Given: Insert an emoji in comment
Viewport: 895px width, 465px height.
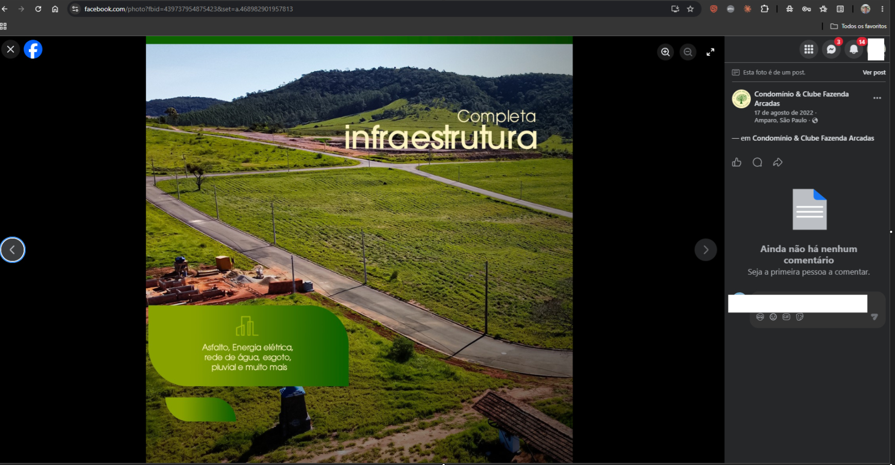Looking at the screenshot, I should tap(773, 317).
